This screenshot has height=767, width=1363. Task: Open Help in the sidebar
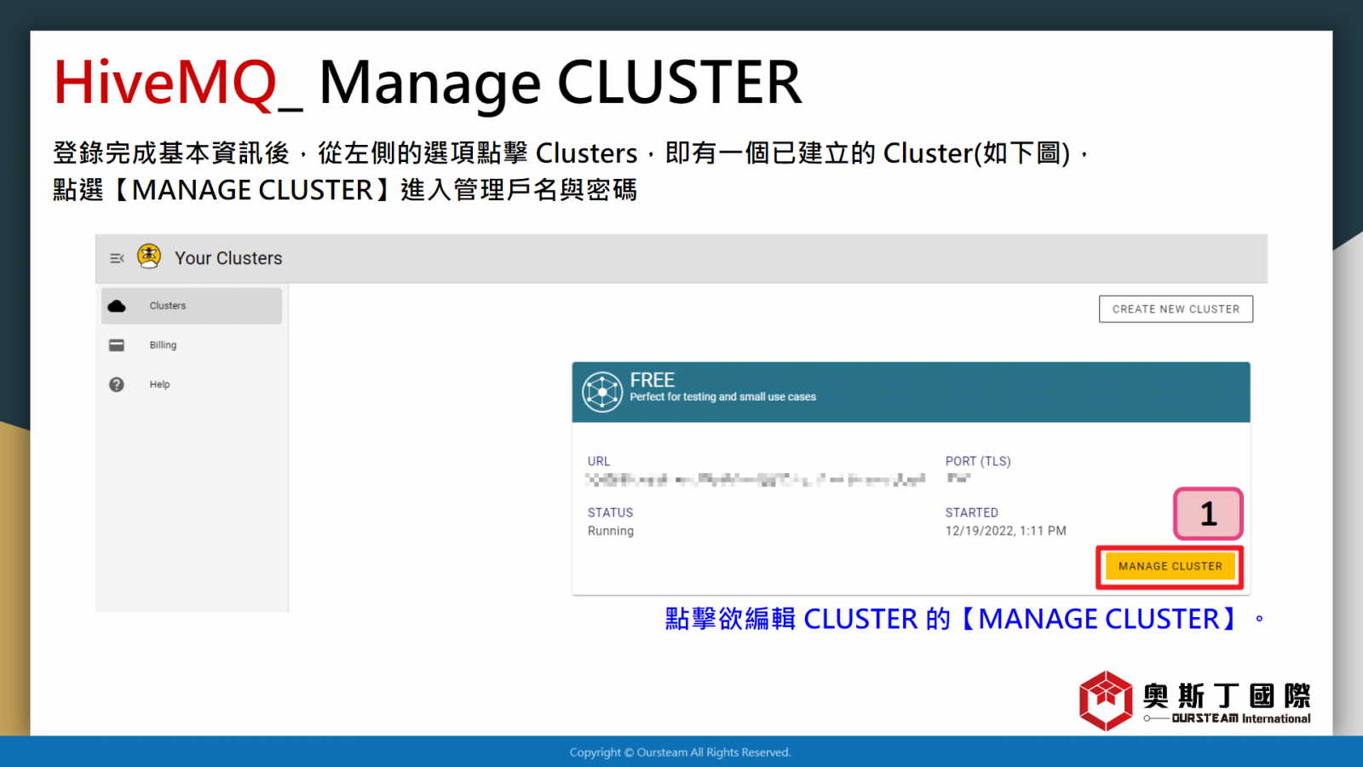pyautogui.click(x=192, y=384)
